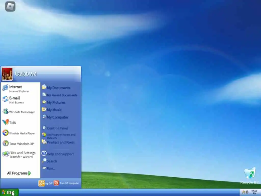Open My Documents folder
The height and width of the screenshot is (196, 261).
point(56,88)
